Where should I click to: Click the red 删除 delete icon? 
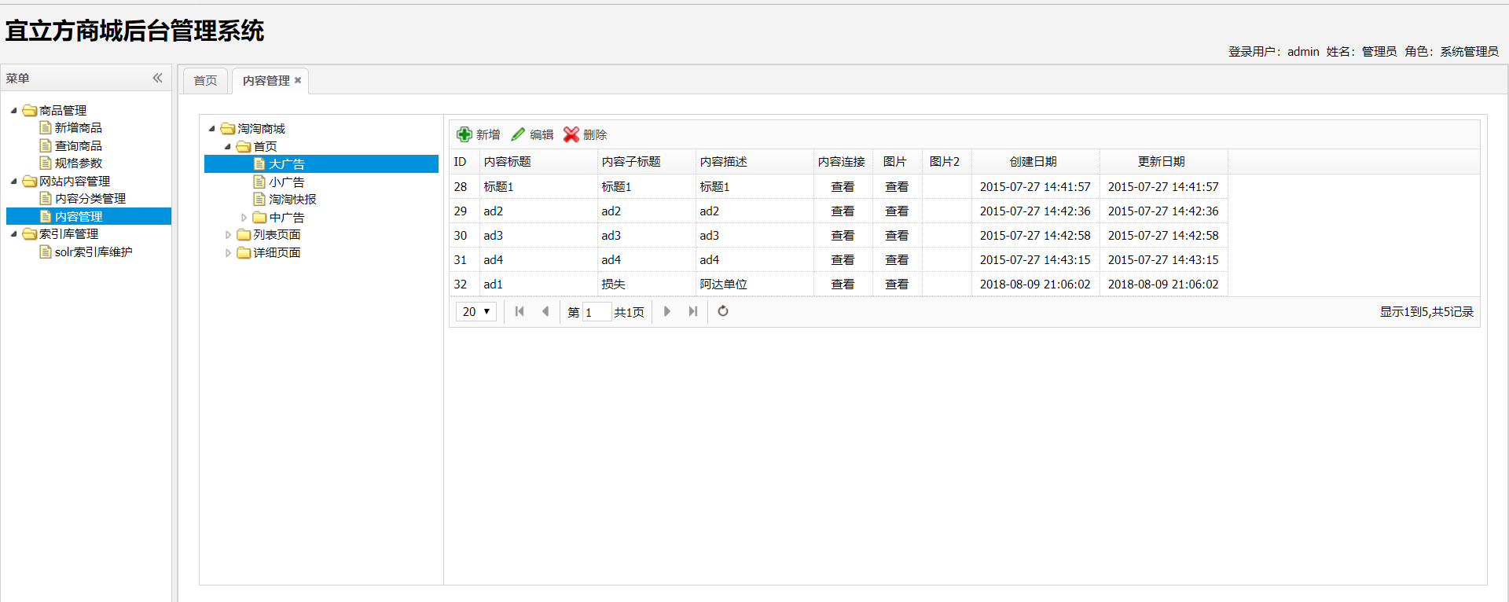coord(571,134)
